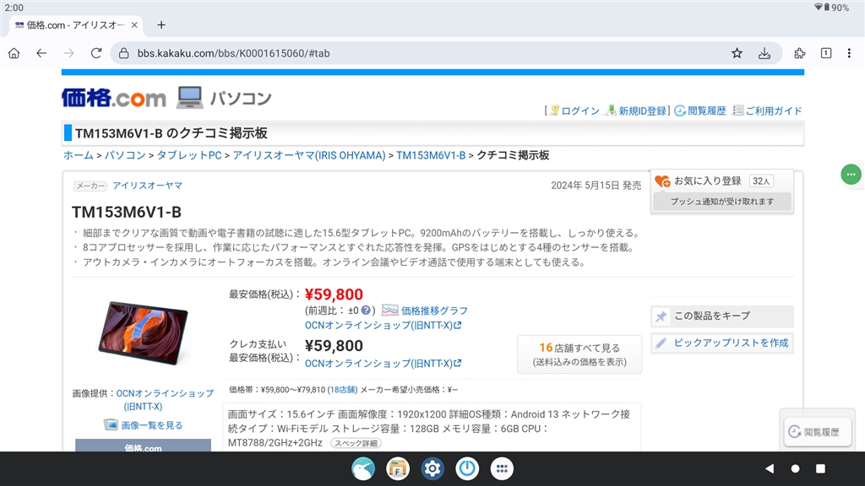Open the file manager taskbar icon
865x486 pixels.
click(x=398, y=468)
